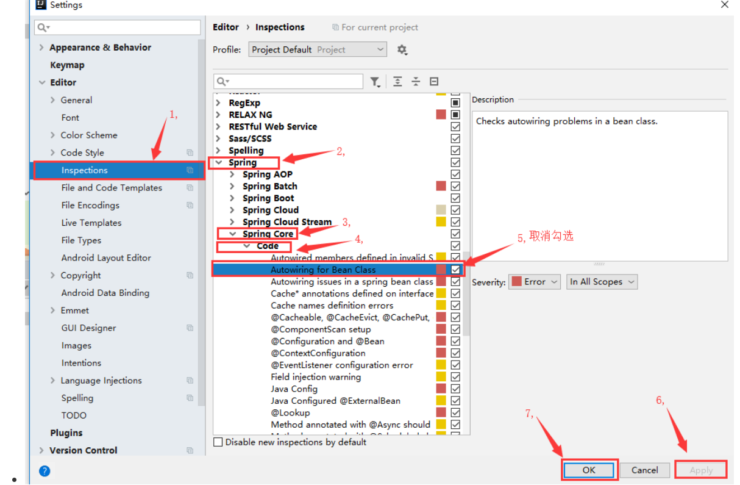
Task: Open Intentions settings page
Action: pos(81,363)
